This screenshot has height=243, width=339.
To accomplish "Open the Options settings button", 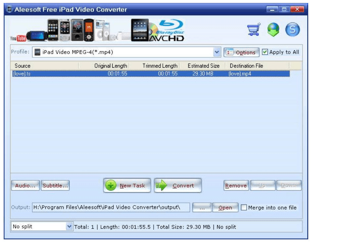I will [x=241, y=52].
